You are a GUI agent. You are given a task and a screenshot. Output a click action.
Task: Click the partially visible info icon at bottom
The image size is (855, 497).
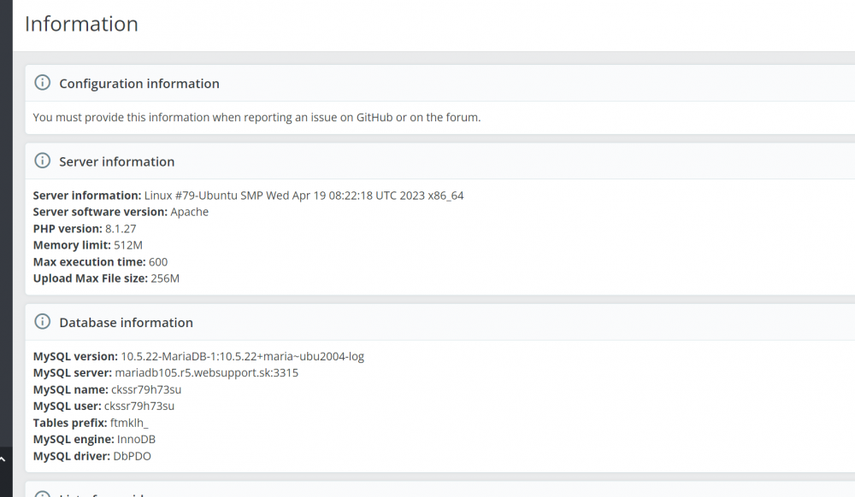(x=43, y=494)
